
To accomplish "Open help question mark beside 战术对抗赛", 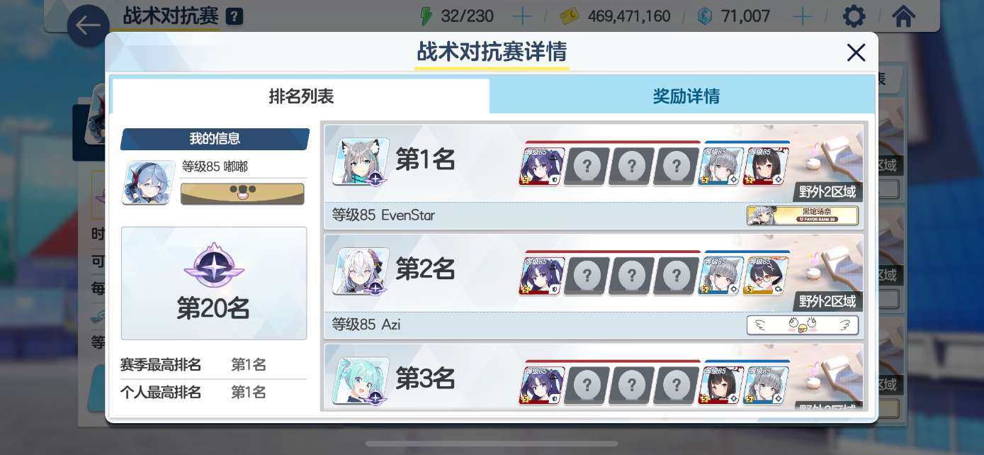I will 234,16.
